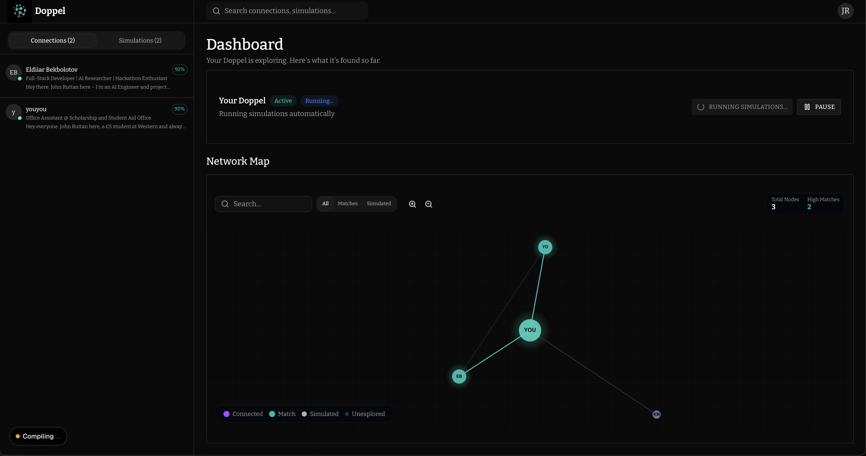
Task: Click the Doppel logo icon
Action: pyautogui.click(x=20, y=11)
